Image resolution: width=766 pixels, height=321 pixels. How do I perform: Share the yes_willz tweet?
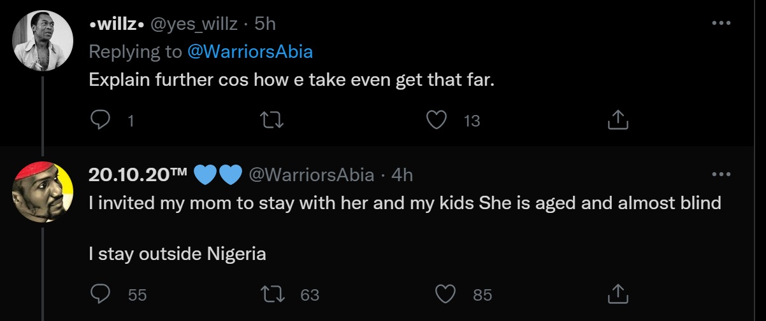(x=618, y=120)
